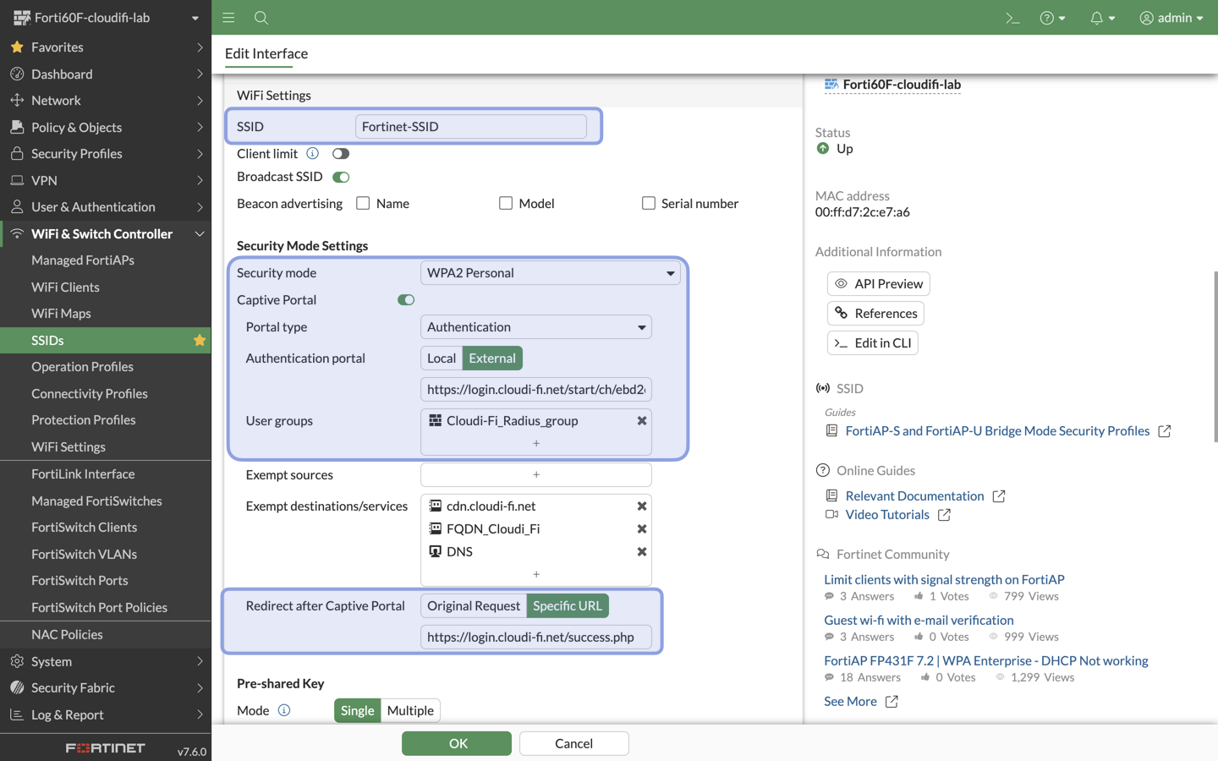Click the OK button to save
1218x761 pixels.
click(x=456, y=743)
